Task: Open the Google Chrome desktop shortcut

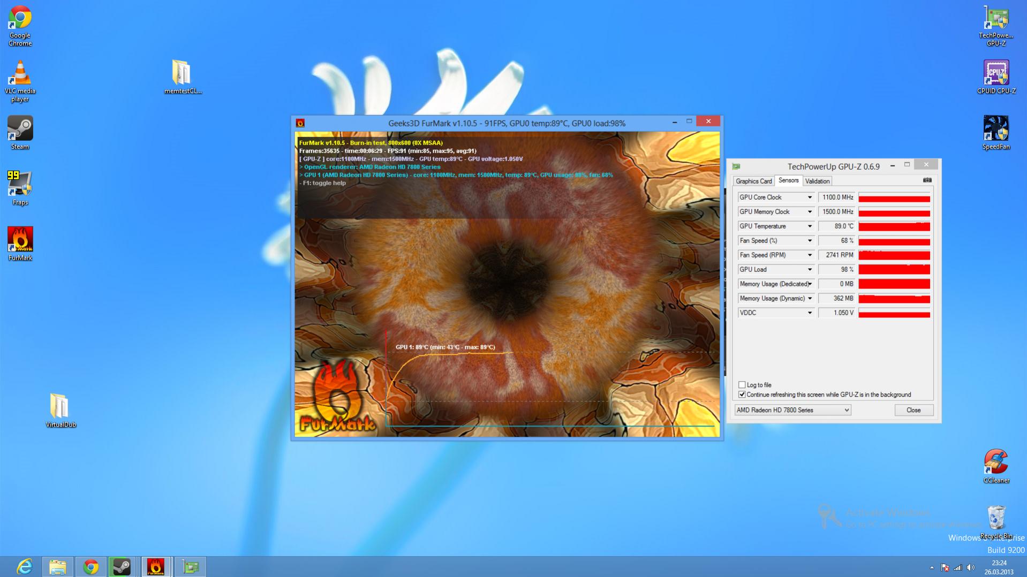Action: coord(20,26)
